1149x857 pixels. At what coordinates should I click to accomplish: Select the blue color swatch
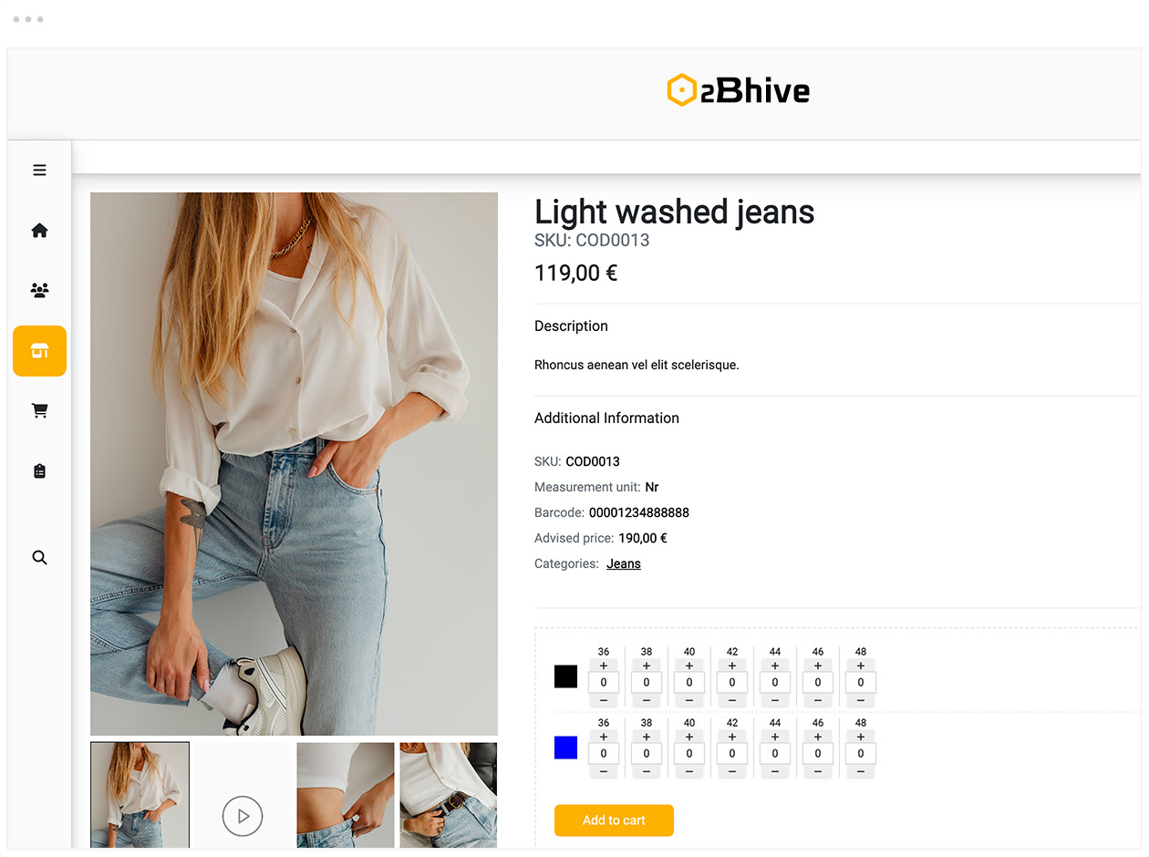pos(565,748)
